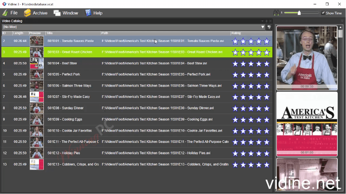Click the length 00:26:46 of Stir-Fry row

point(20,97)
